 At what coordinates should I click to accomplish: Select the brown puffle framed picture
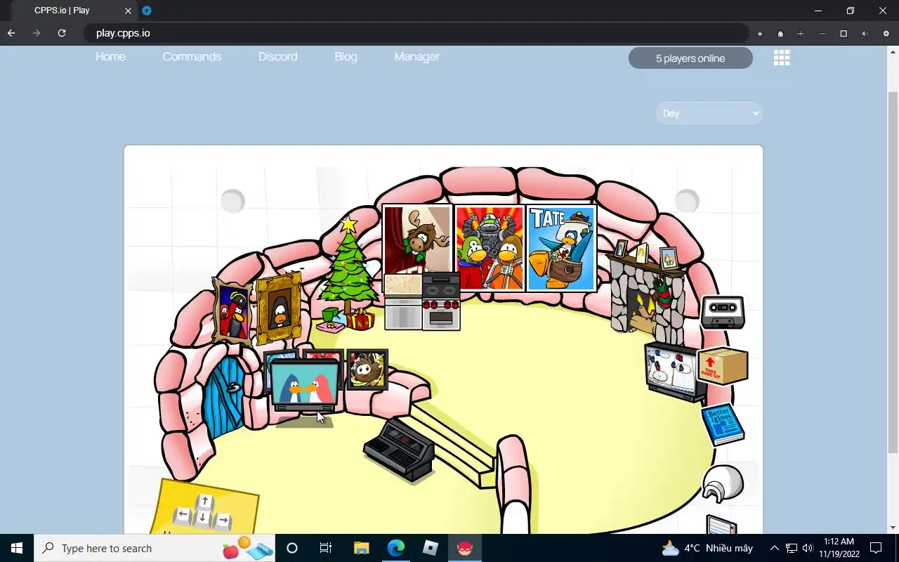click(367, 369)
